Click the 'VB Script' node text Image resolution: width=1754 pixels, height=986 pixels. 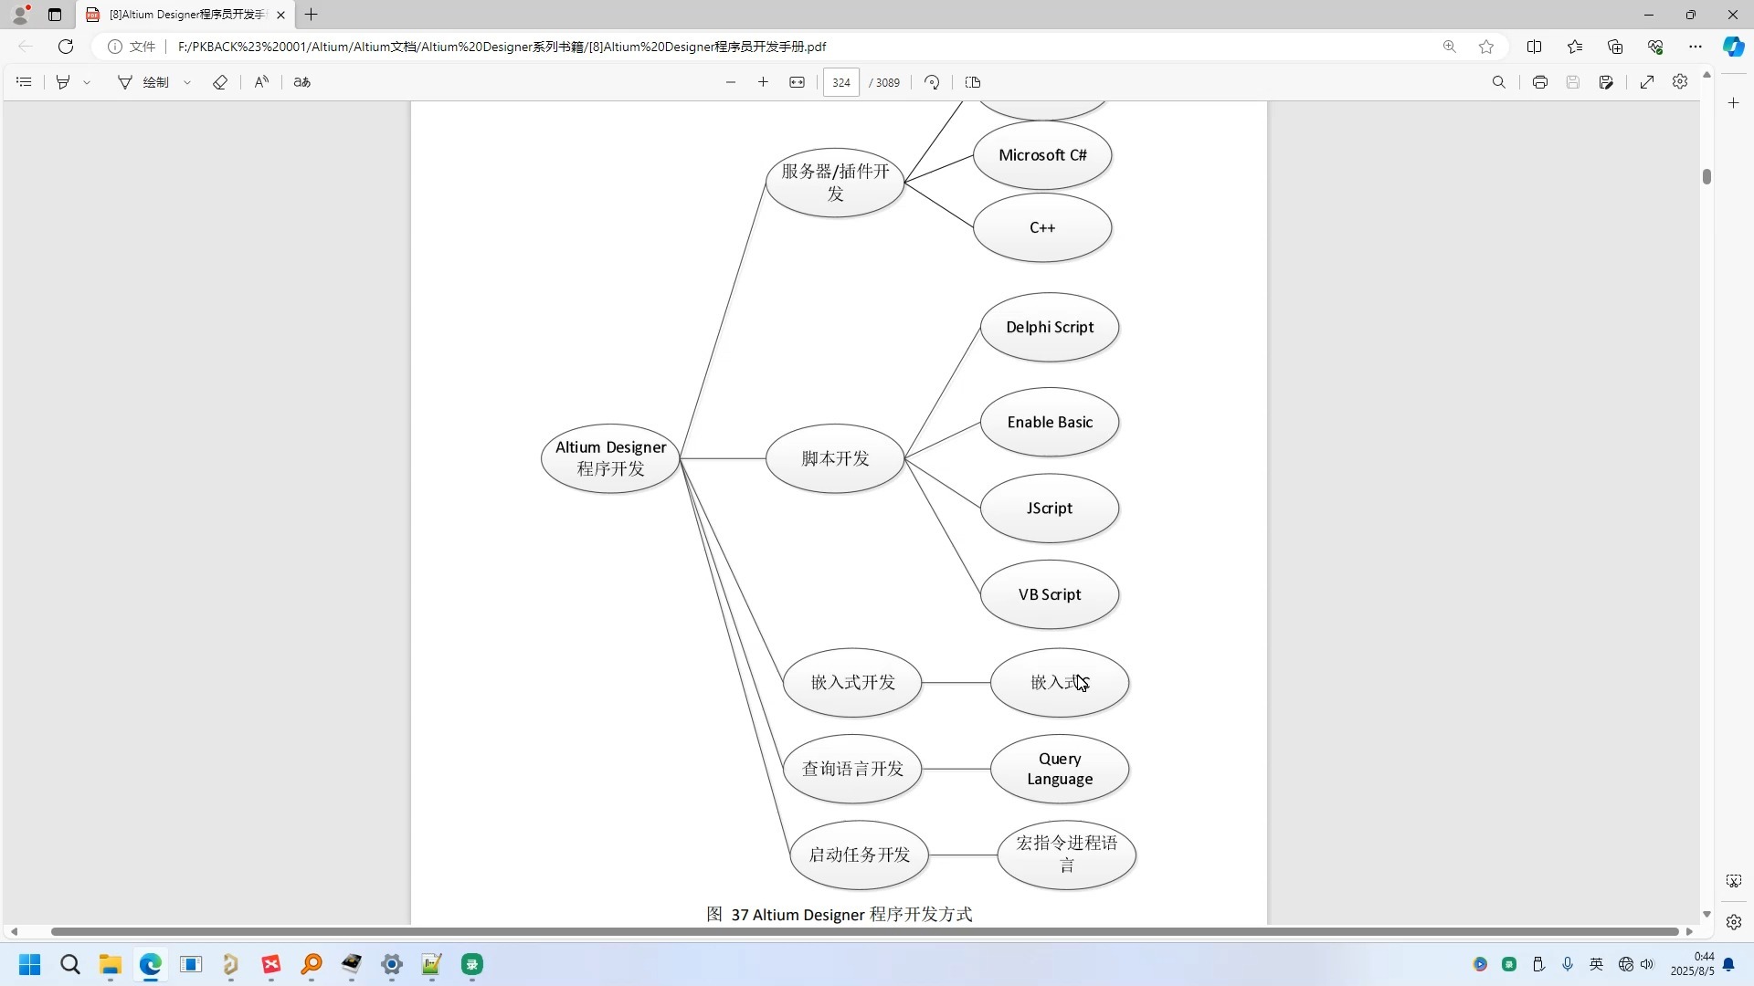pos(1050,594)
